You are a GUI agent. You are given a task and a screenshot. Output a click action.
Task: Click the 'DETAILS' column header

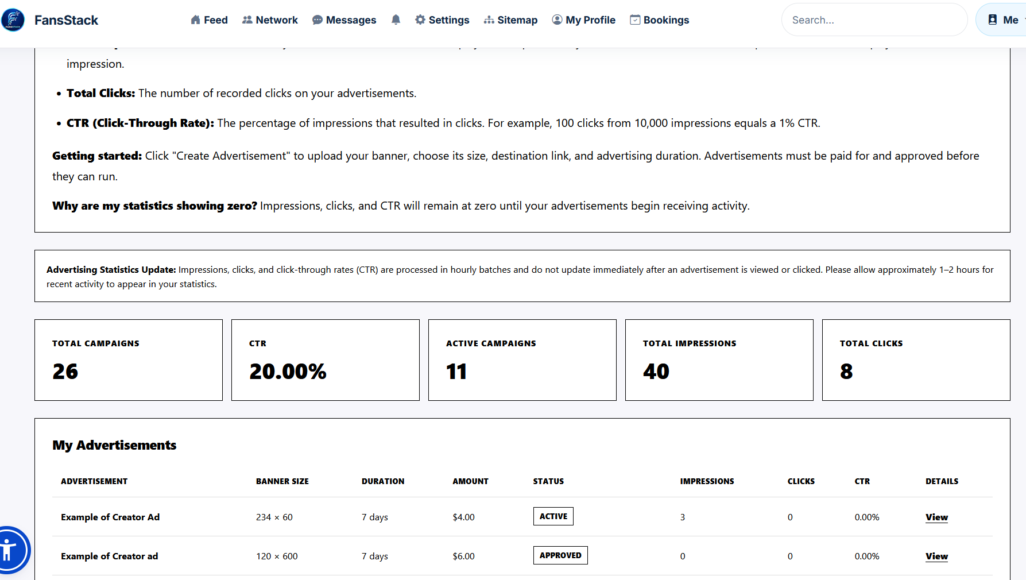tap(942, 481)
